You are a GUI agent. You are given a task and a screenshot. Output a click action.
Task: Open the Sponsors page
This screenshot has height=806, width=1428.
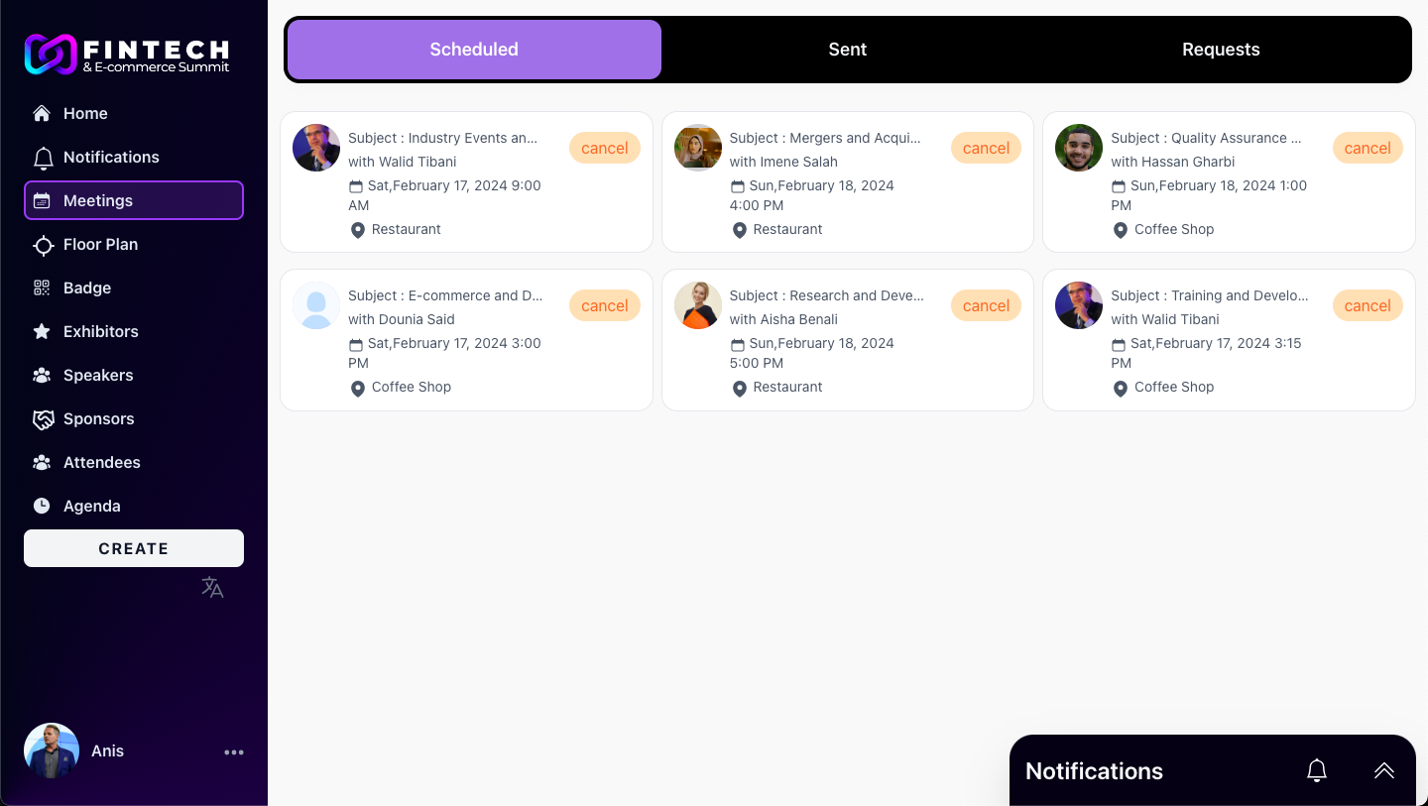pos(98,418)
